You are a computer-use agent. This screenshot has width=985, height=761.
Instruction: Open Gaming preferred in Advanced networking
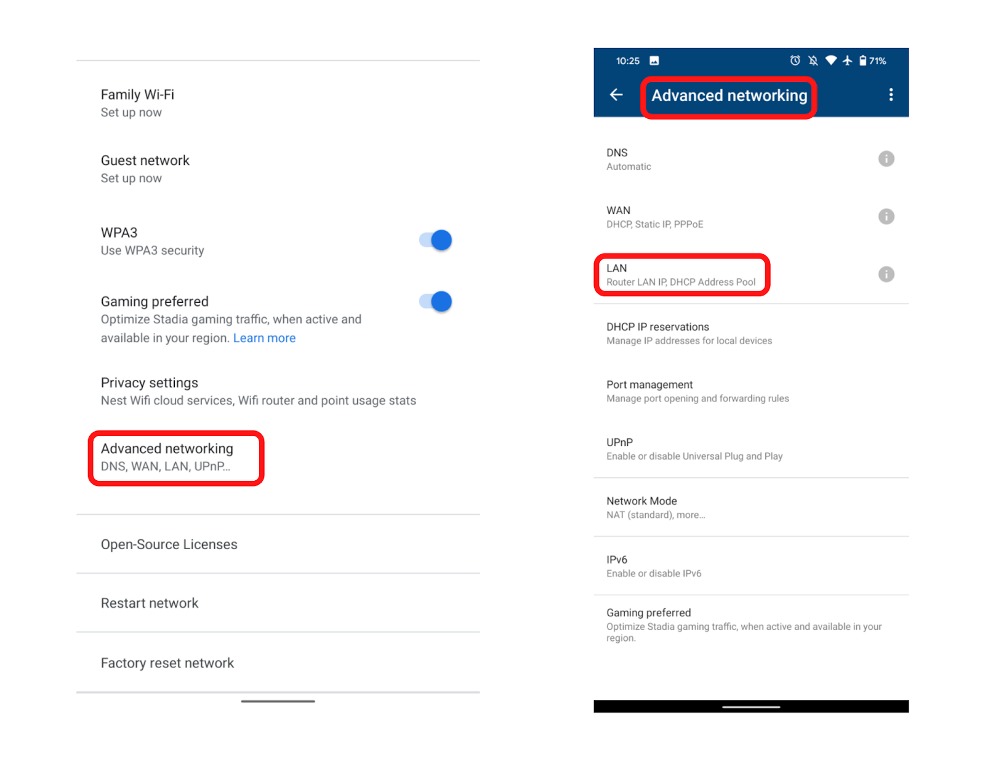(751, 624)
